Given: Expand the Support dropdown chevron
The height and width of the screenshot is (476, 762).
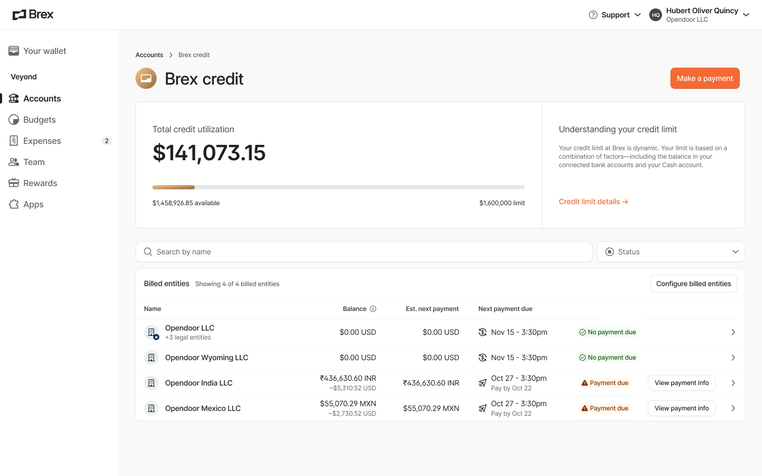Looking at the screenshot, I should [638, 15].
